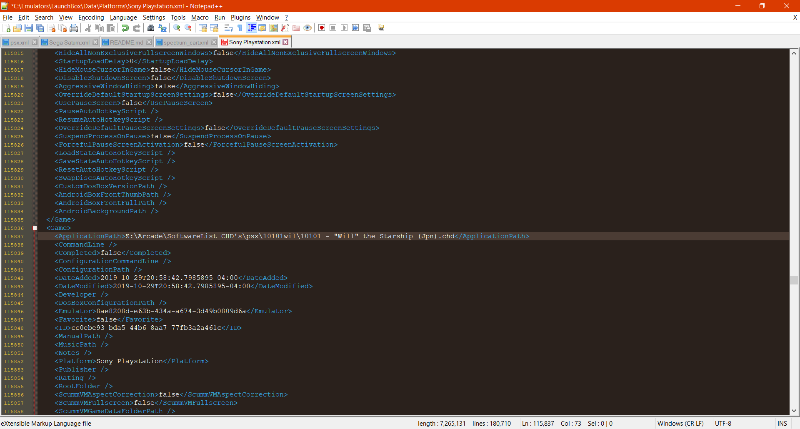The height and width of the screenshot is (429, 800).
Task: Click the Copy toolbar icon
Action: [100, 28]
